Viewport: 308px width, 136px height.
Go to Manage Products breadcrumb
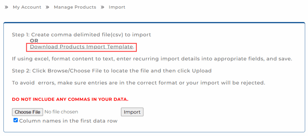[x=75, y=7]
